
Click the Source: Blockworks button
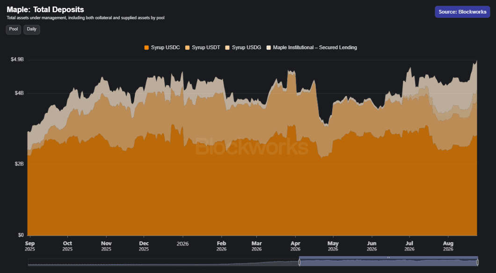(x=462, y=12)
